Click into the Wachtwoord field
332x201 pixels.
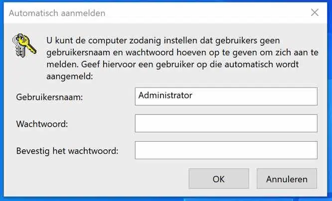(x=226, y=123)
